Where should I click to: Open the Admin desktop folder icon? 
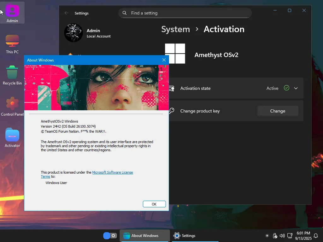(x=12, y=12)
